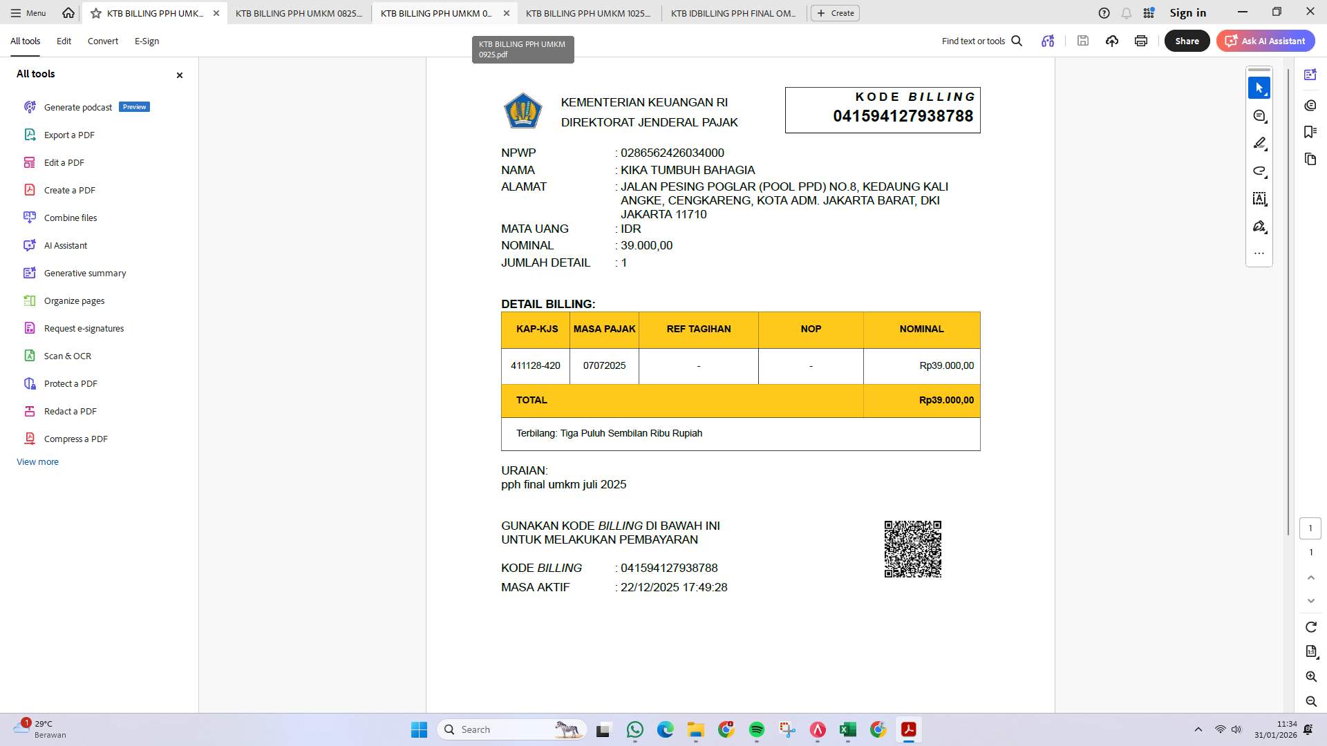Type in the page number field

(x=1310, y=528)
